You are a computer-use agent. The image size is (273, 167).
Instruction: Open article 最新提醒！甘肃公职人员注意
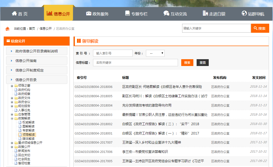pos(165,115)
